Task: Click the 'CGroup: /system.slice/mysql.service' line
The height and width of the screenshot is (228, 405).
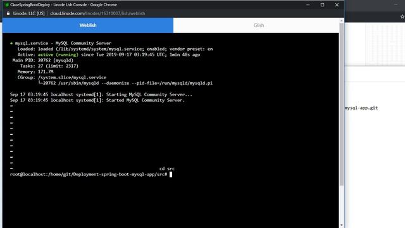Action: pyautogui.click(x=62, y=77)
